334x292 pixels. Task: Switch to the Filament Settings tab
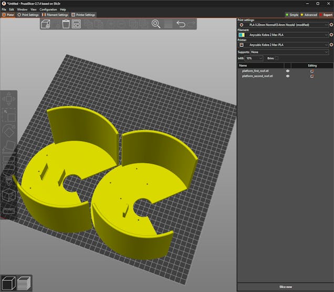point(55,15)
